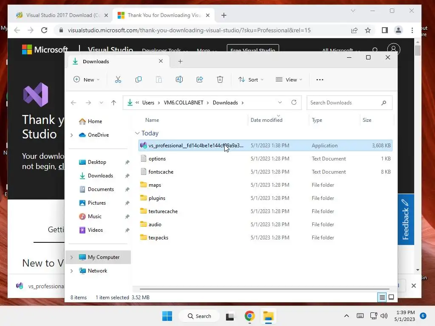Open Chrome three-dot menu

pos(412,30)
